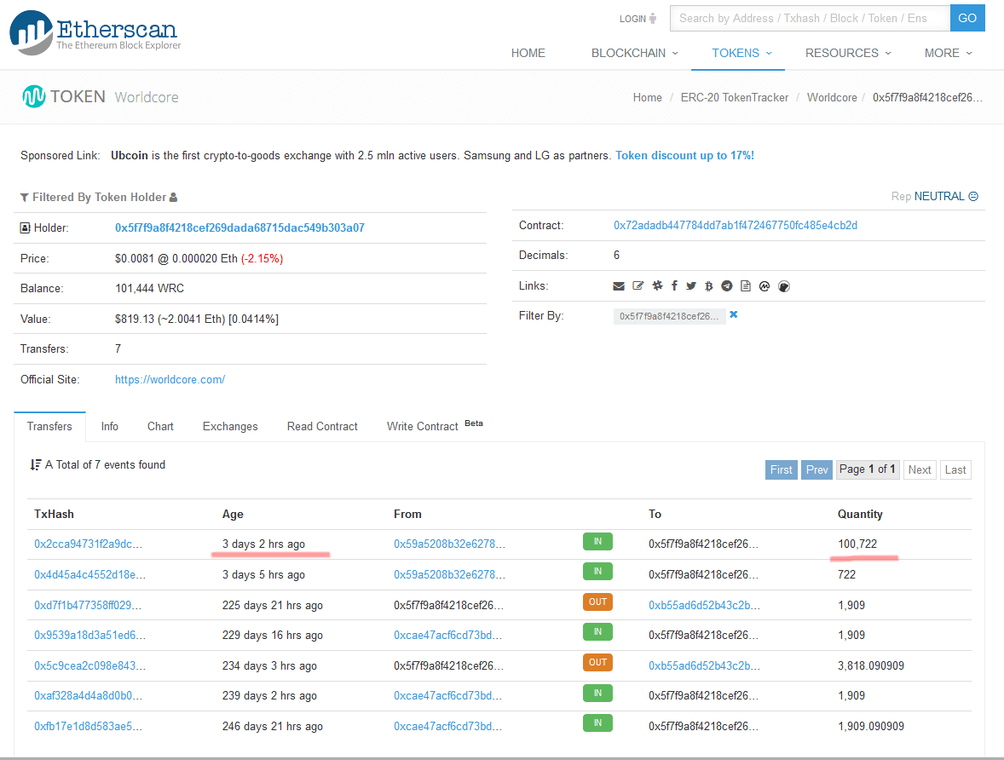Open transaction 0xfb17e1d8d583ae5...
1004x760 pixels.
click(89, 726)
